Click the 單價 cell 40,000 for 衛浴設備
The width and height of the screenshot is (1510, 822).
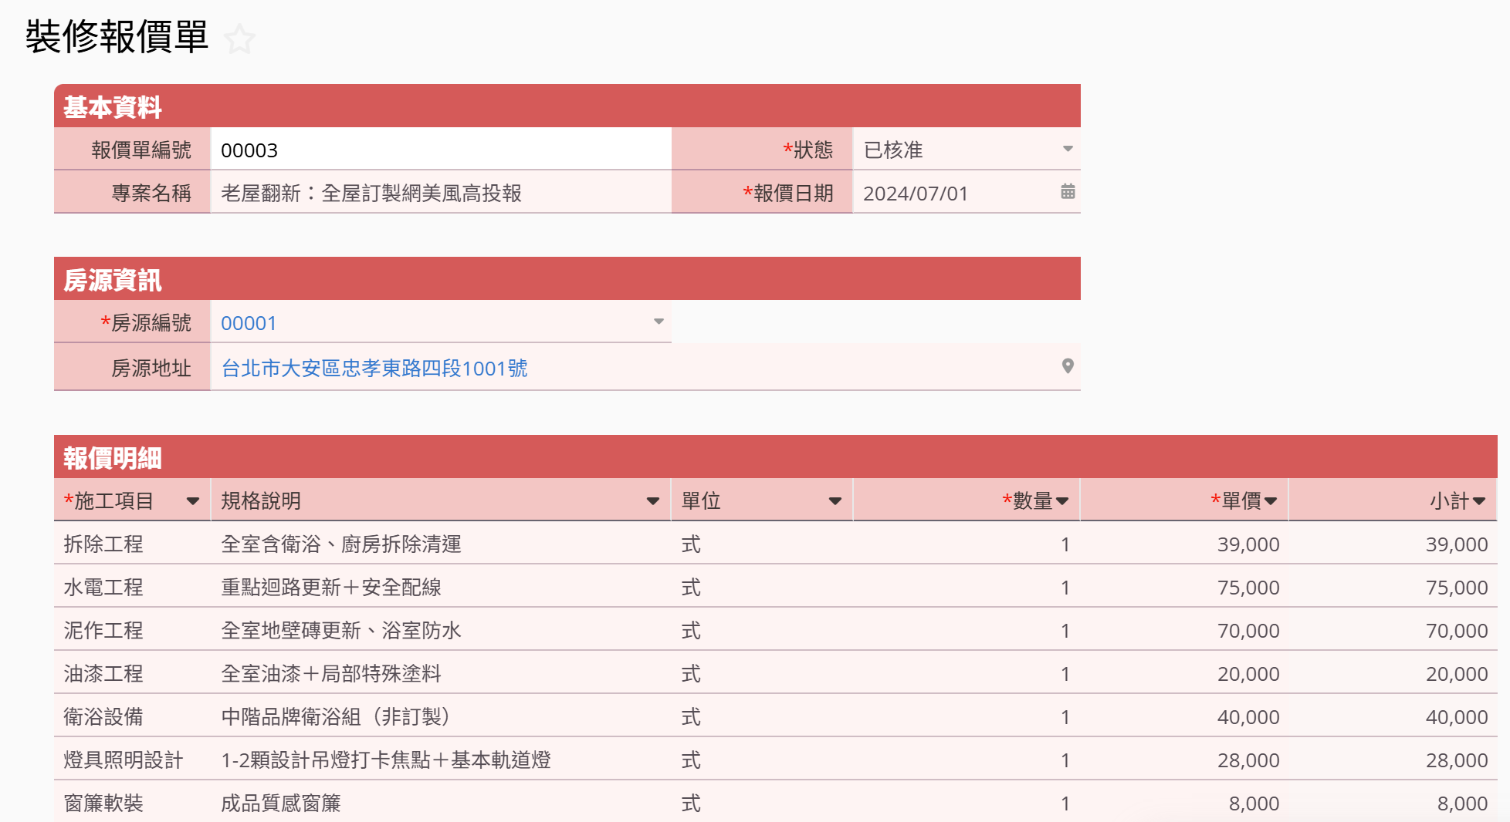pos(1184,716)
